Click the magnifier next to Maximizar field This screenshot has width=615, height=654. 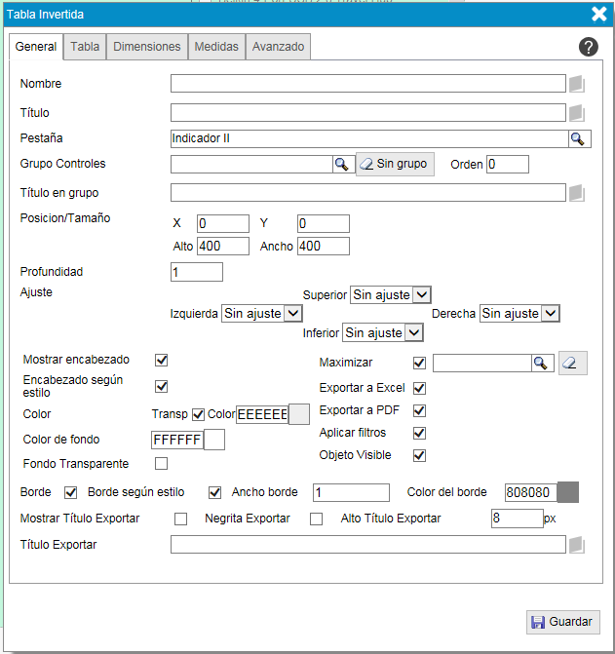click(540, 364)
